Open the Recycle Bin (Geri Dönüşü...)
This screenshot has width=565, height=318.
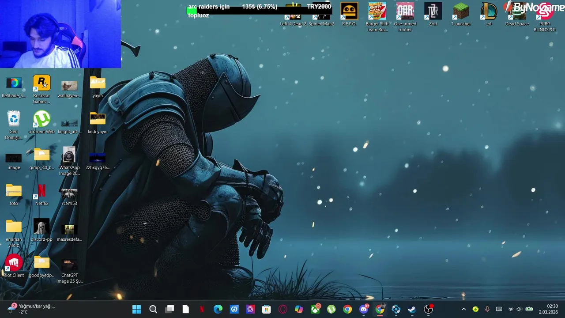[x=14, y=125]
